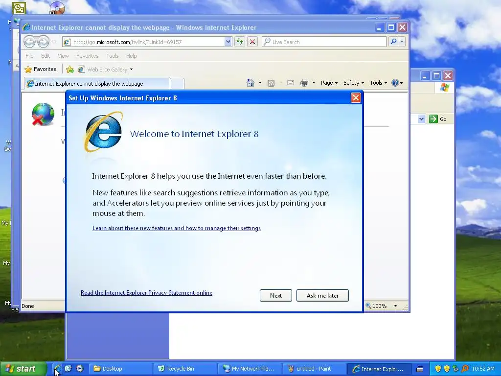Expand the zoom level dropdown arrow

(395, 306)
